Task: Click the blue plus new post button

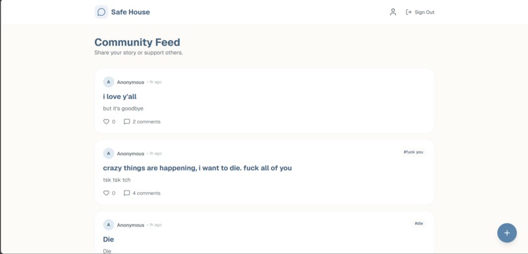Action: click(x=507, y=233)
